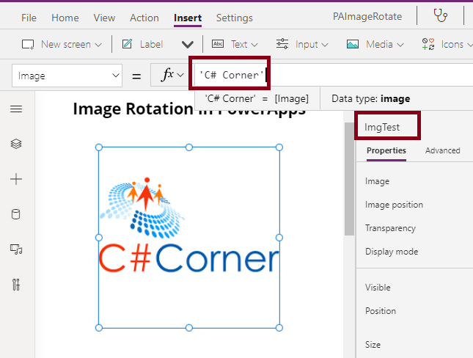The image size is (473, 358).
Task: Click the Icons toolbar glyph
Action: [x=428, y=44]
